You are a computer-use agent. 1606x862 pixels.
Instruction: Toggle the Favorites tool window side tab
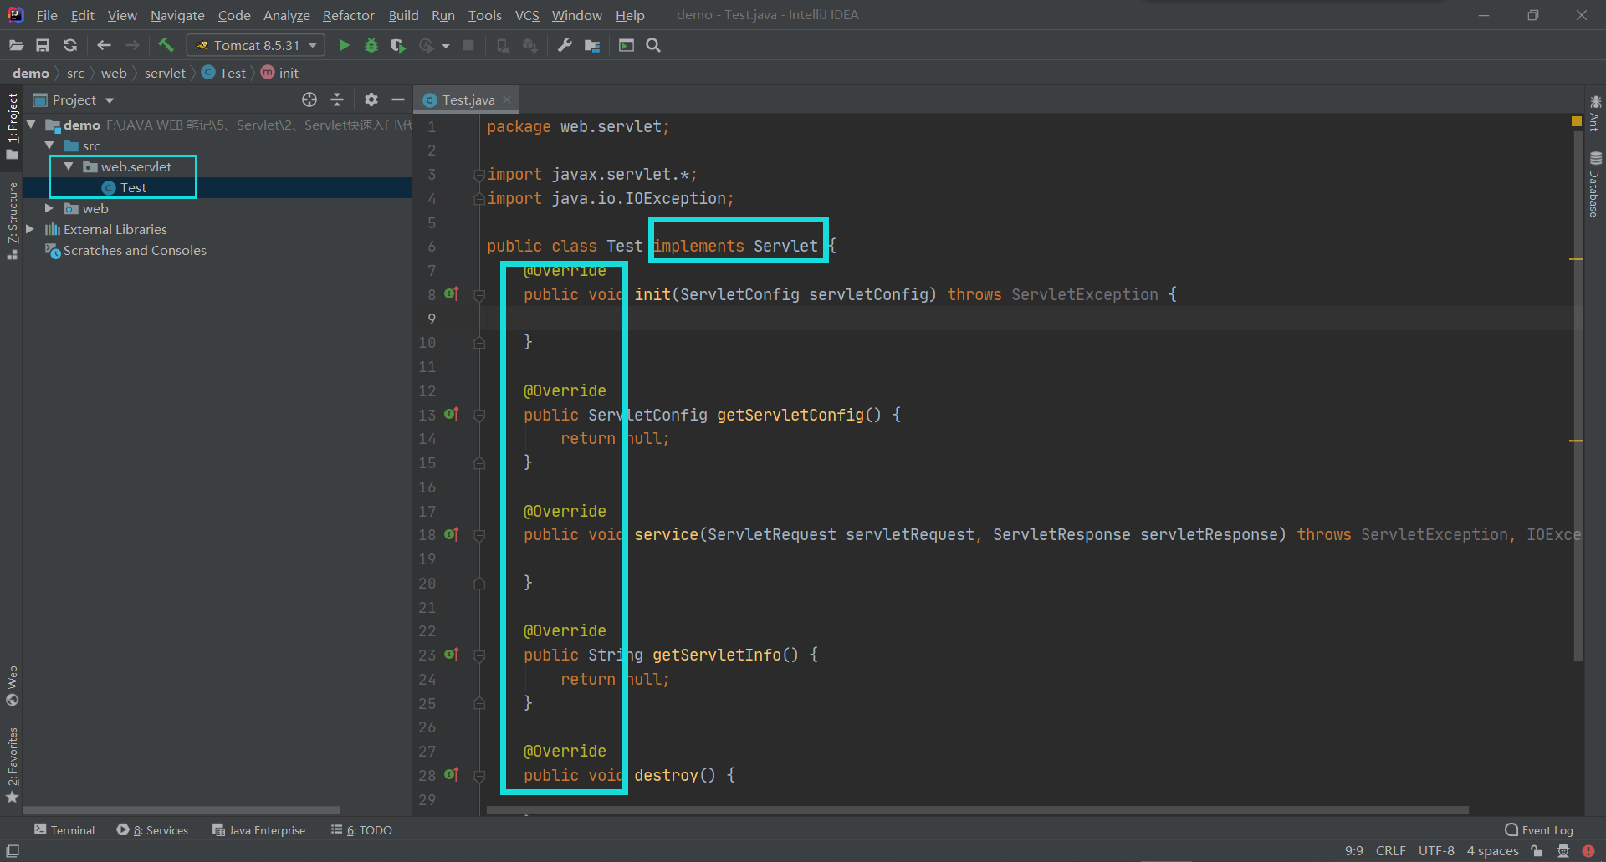point(13,765)
